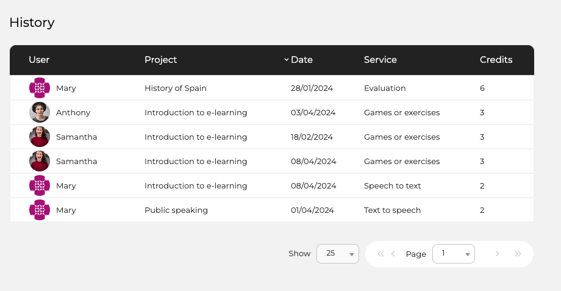The width and height of the screenshot is (561, 291).
Task: Select the Text to speech service cell
Action: (392, 210)
